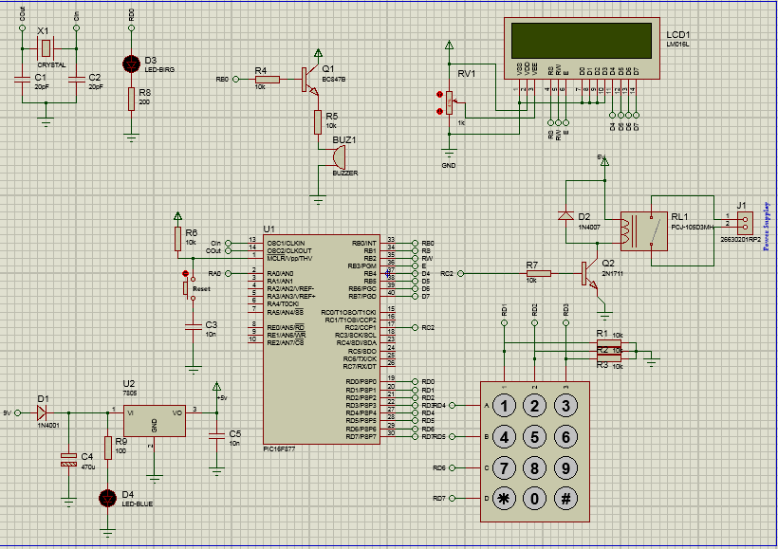Click the BUZ1 buzzer symbol
Image resolution: width=778 pixels, height=549 pixels.
click(x=339, y=157)
